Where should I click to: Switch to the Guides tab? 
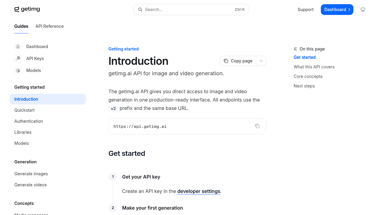(21, 26)
